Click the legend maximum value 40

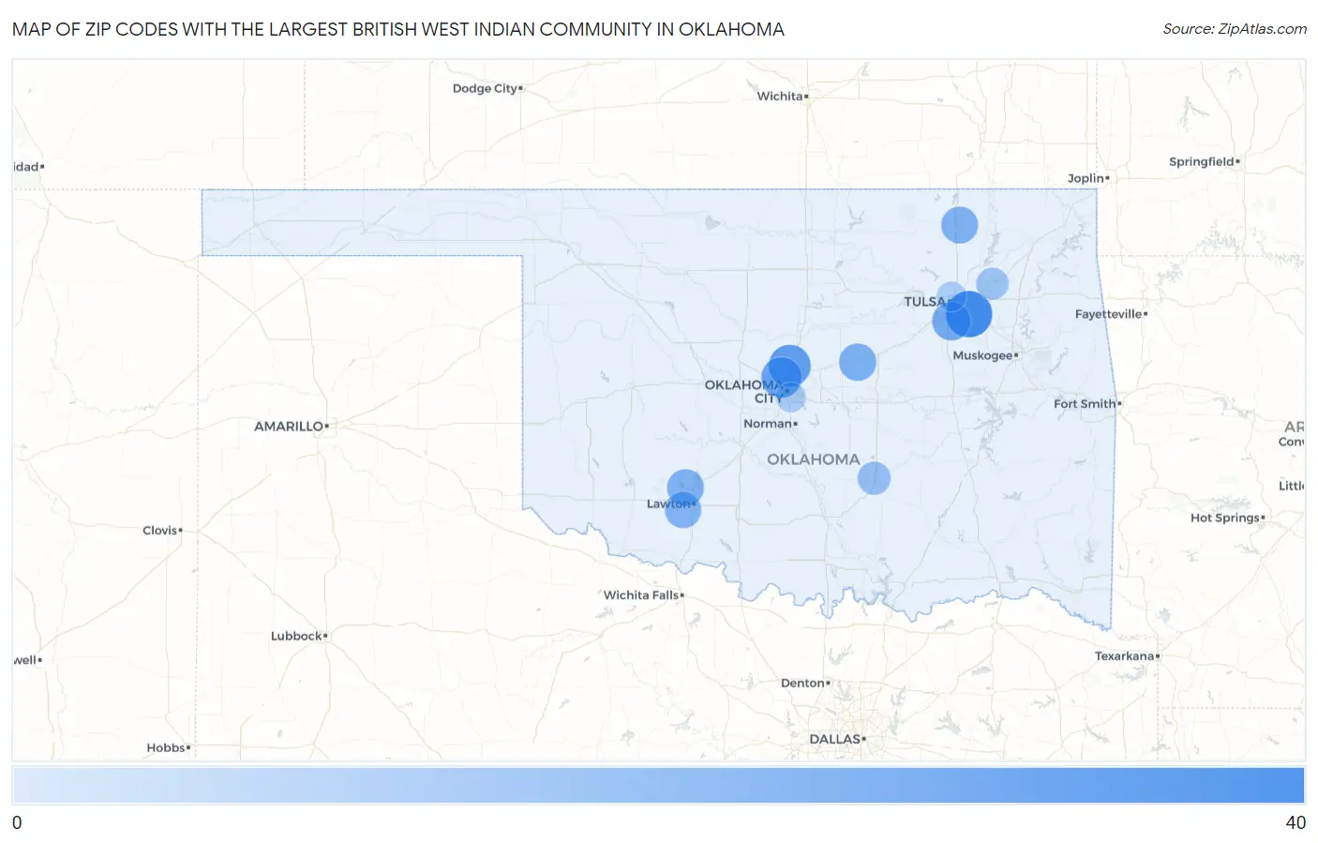point(1296,822)
